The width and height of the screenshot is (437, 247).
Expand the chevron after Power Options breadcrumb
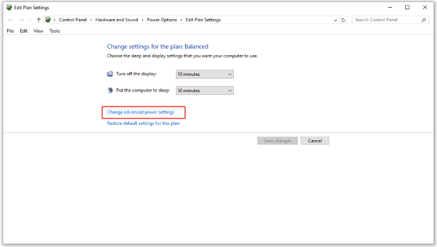181,20
